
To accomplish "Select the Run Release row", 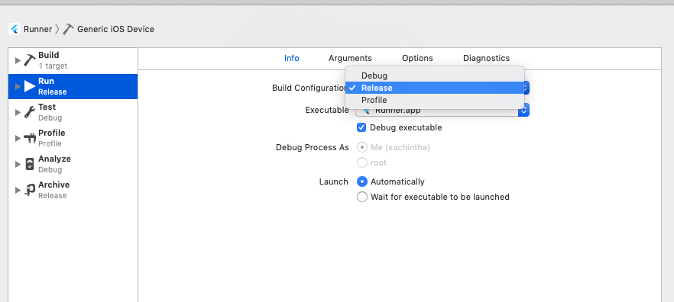I will coord(73,86).
